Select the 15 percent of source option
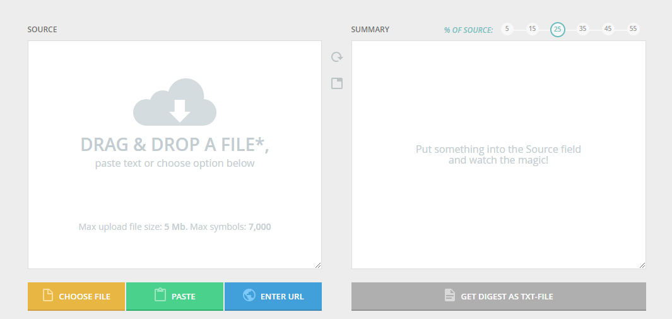The width and height of the screenshot is (672, 319). (533, 29)
